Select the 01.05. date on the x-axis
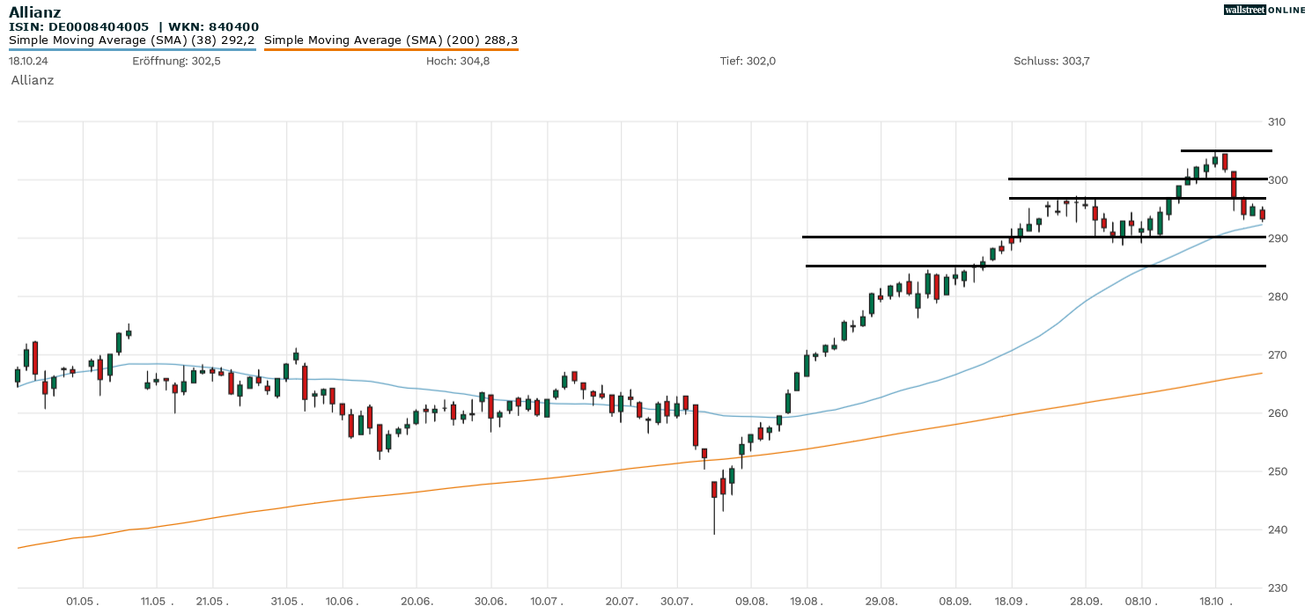Image resolution: width=1312 pixels, height=606 pixels. tap(82, 601)
